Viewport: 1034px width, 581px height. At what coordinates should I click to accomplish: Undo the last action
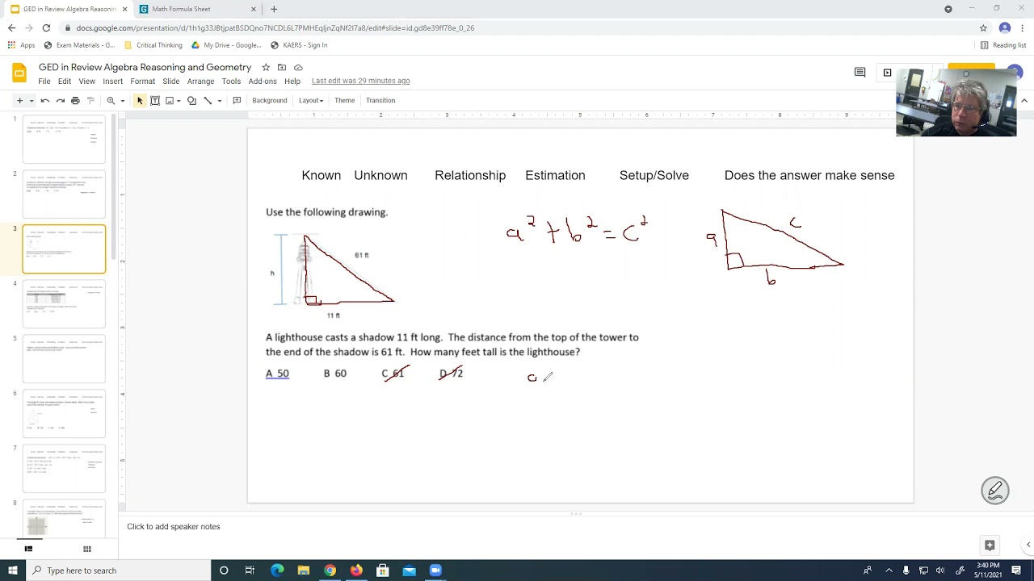coord(45,101)
